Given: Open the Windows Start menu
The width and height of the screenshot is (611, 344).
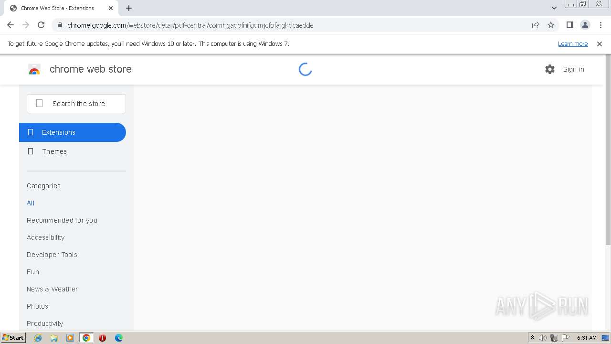Looking at the screenshot, I should (x=13, y=338).
